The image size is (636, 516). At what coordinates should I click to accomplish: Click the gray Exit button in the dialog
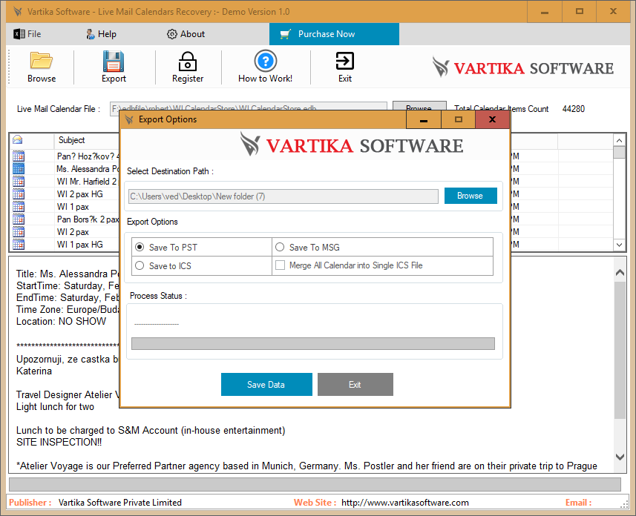pos(355,384)
